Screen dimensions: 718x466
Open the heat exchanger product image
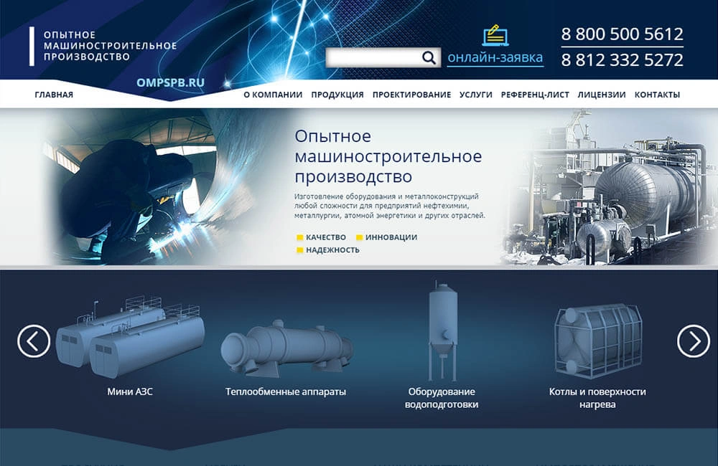(x=286, y=346)
